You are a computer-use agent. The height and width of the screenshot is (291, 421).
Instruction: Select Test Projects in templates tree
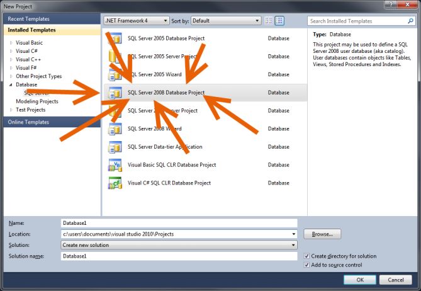point(31,110)
